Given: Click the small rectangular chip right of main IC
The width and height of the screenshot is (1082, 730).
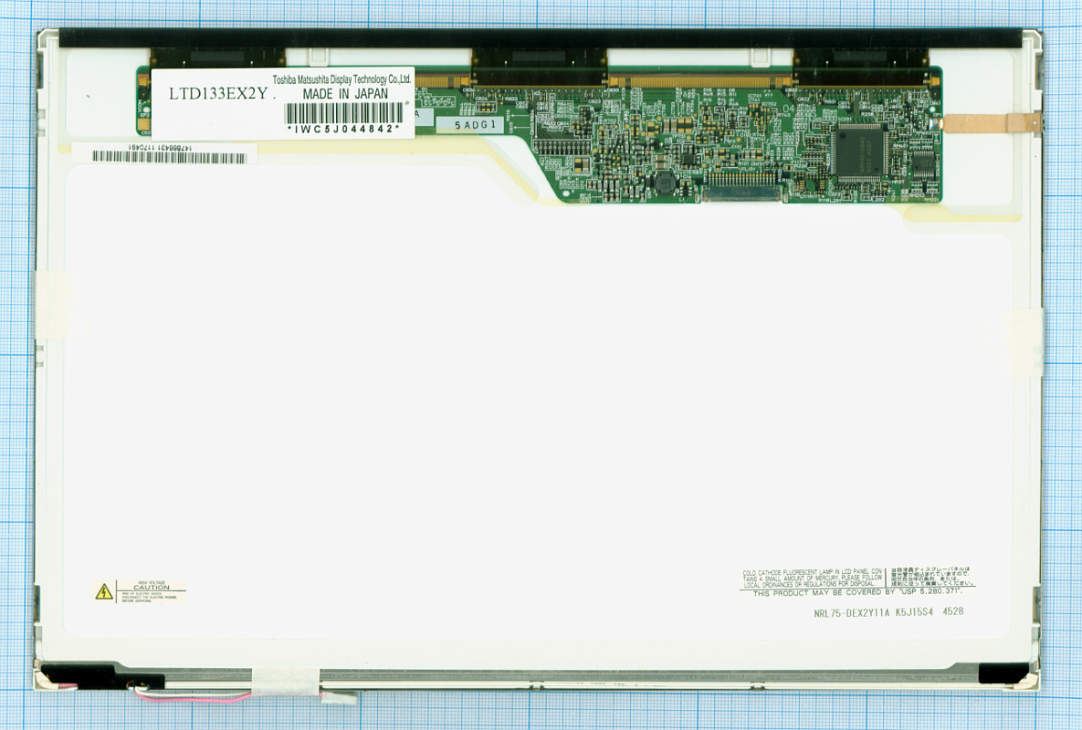Looking at the screenshot, I should [923, 165].
